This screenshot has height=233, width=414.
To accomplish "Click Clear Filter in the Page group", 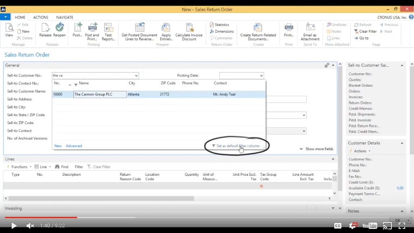I will click(365, 31).
